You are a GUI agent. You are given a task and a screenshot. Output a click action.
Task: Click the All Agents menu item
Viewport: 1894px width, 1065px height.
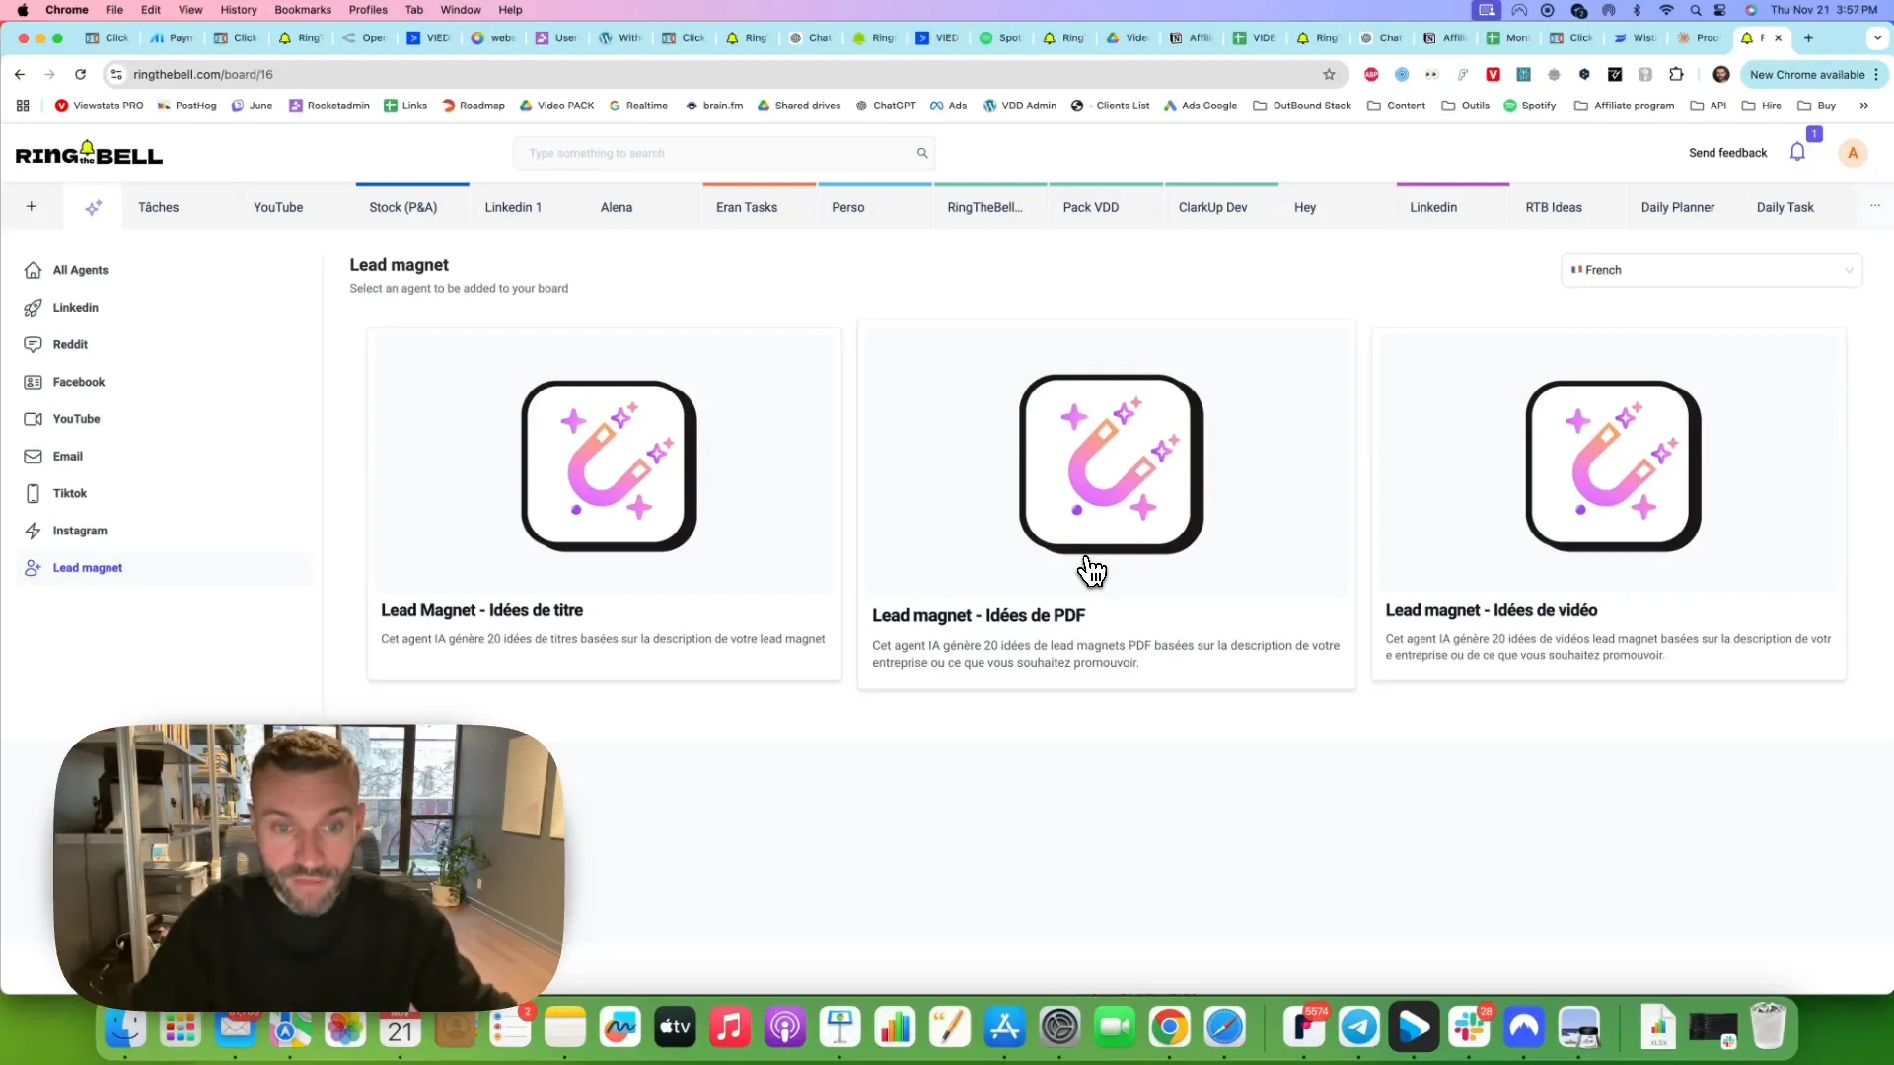pos(81,270)
